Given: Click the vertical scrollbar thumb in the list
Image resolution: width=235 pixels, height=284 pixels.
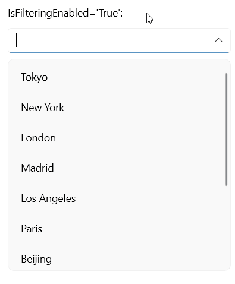Looking at the screenshot, I should (226, 130).
